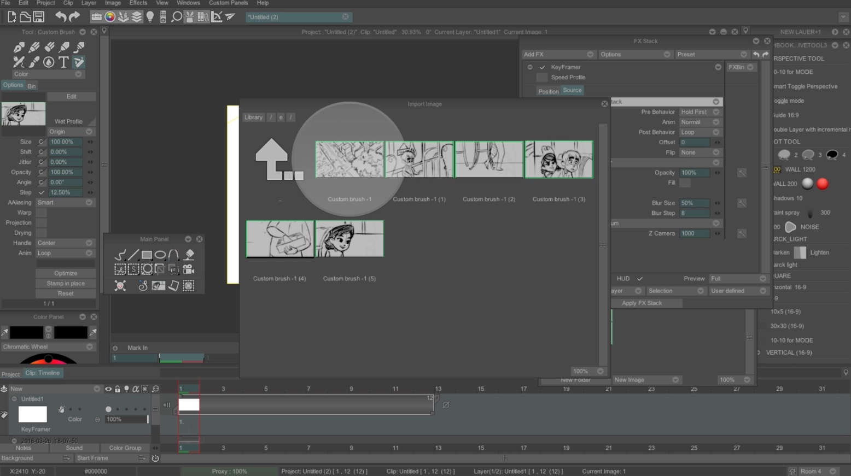851x476 pixels.
Task: Select the flood fill bucket in Main Panel
Action: point(189,255)
